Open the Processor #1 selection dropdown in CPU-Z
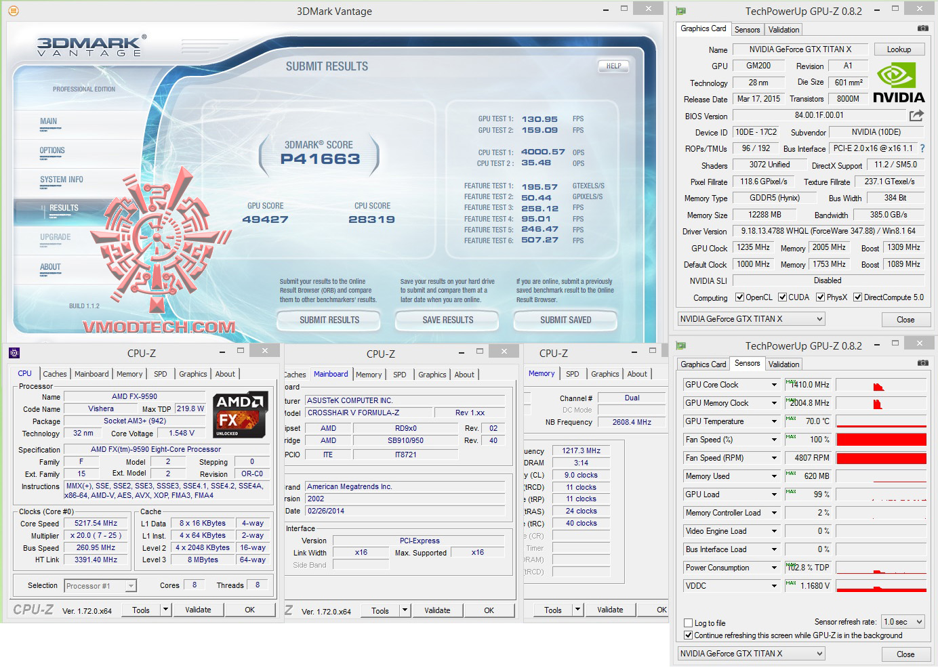 coord(100,586)
